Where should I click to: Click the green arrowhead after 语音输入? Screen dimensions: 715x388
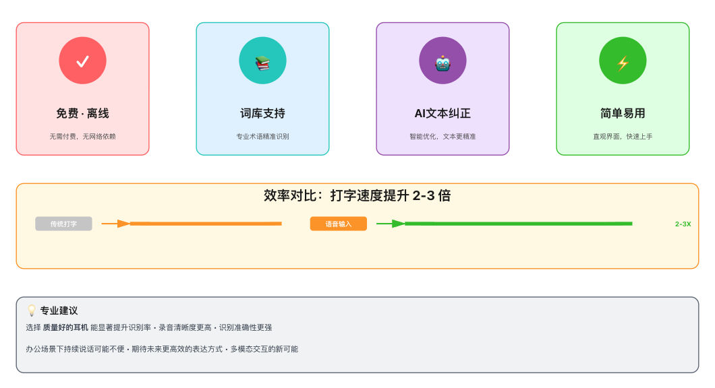[398, 224]
